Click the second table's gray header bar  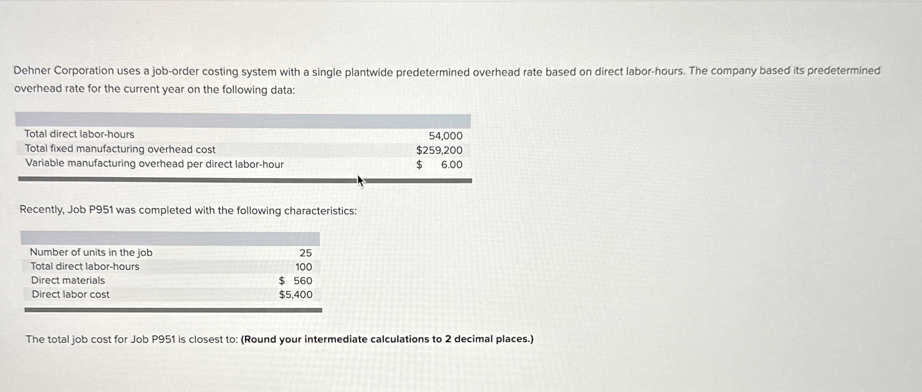[x=170, y=239]
